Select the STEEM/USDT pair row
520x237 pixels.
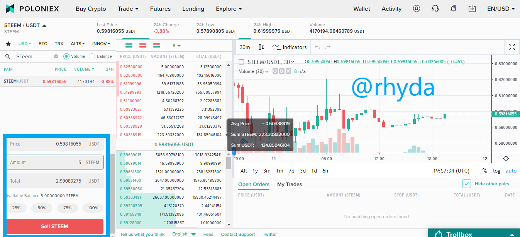[x=58, y=81]
